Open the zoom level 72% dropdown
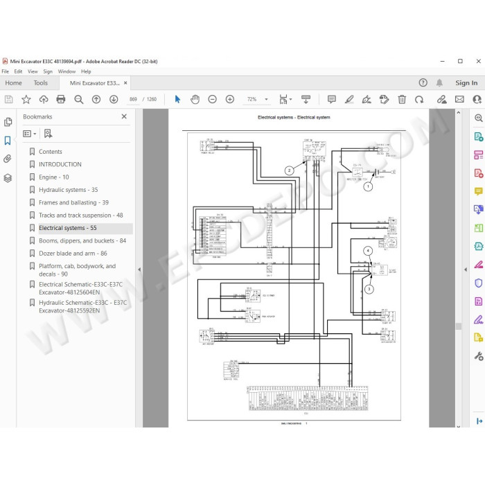 click(266, 99)
